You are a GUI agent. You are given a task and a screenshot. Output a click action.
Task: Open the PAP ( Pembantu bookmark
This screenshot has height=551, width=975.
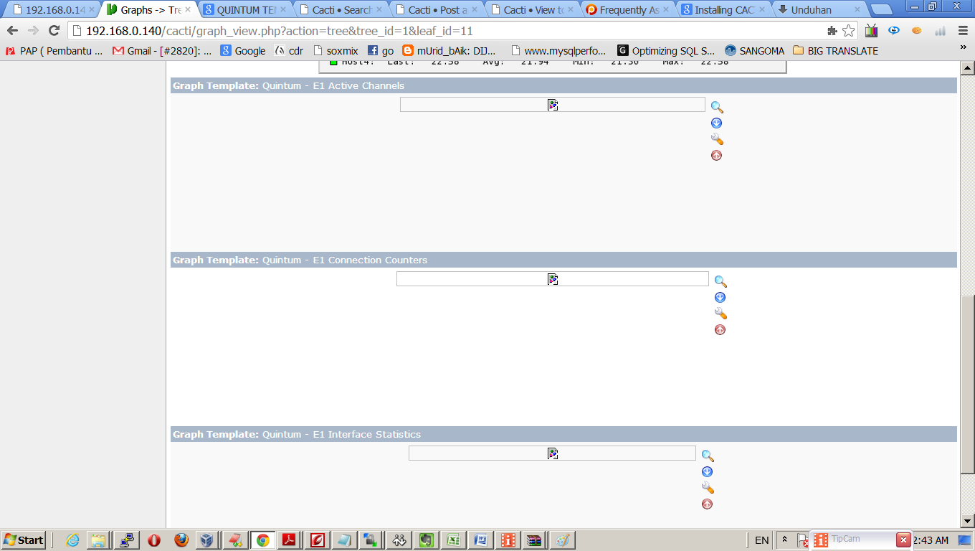click(54, 51)
